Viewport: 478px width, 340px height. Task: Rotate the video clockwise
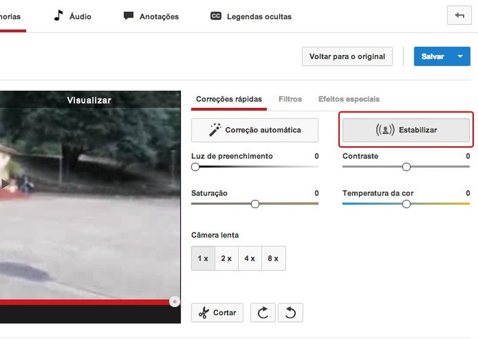pyautogui.click(x=263, y=312)
